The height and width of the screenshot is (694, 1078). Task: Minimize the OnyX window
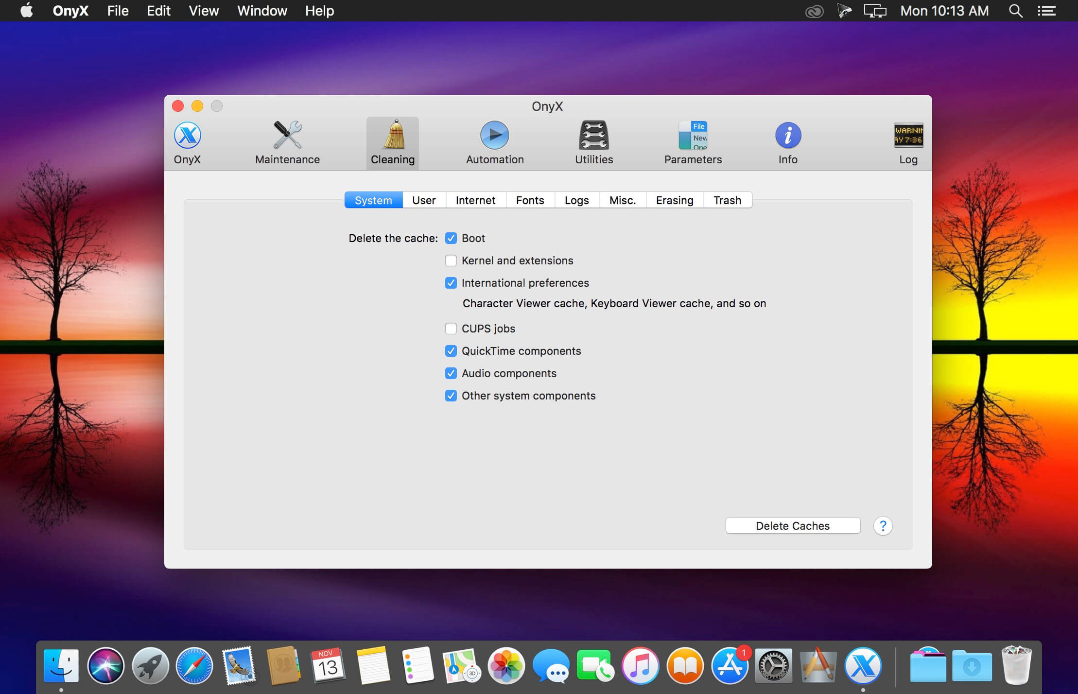(197, 106)
